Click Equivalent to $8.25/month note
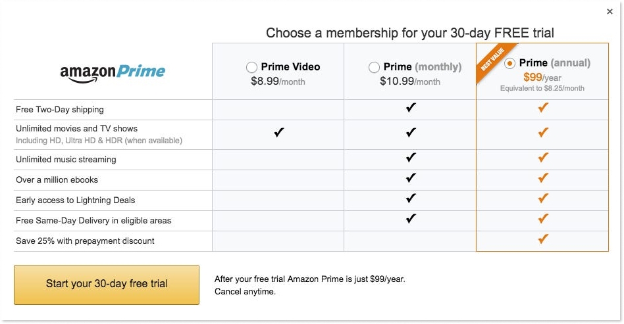The width and height of the screenshot is (624, 324). coord(542,88)
